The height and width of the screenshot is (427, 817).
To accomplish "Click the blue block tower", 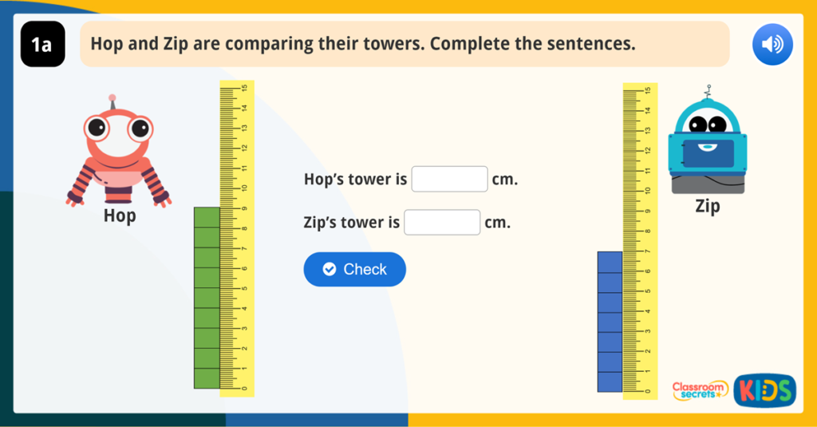I will [x=610, y=322].
